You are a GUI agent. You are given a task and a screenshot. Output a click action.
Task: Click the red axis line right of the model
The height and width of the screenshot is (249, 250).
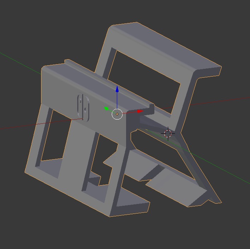point(212,102)
